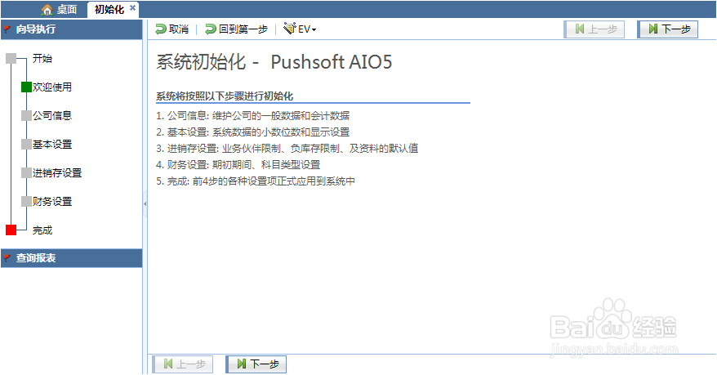Click the red square marker at 完成
The height and width of the screenshot is (375, 717).
[11, 230]
